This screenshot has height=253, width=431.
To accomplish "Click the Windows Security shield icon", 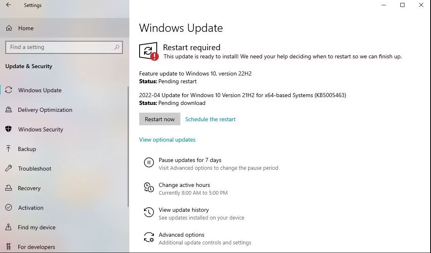I will tap(9, 129).
